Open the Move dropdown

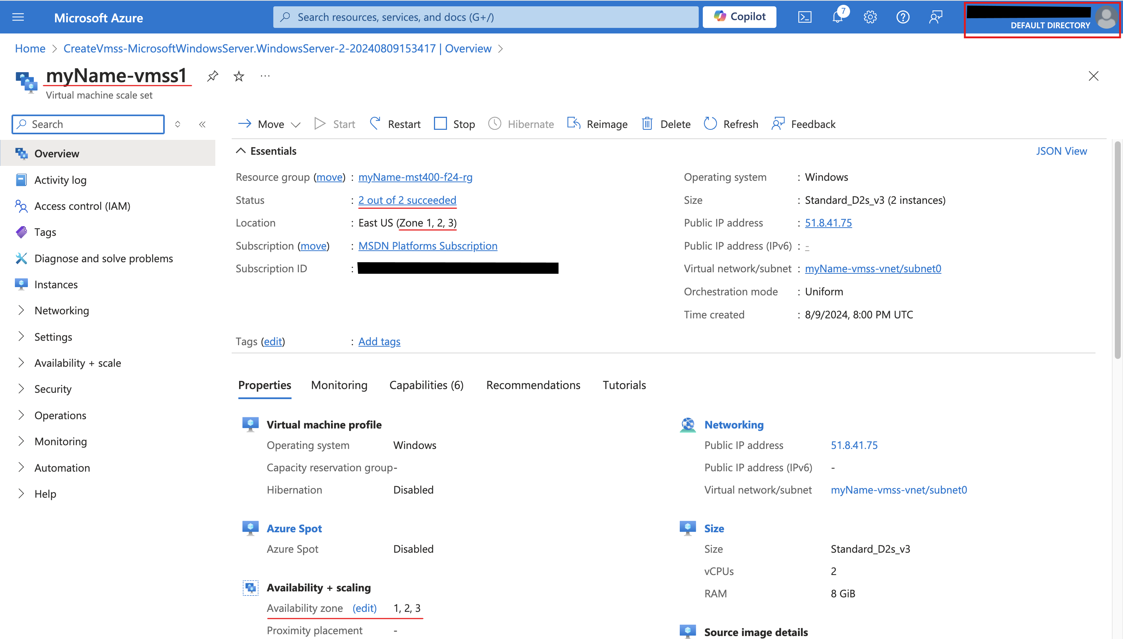(x=269, y=124)
